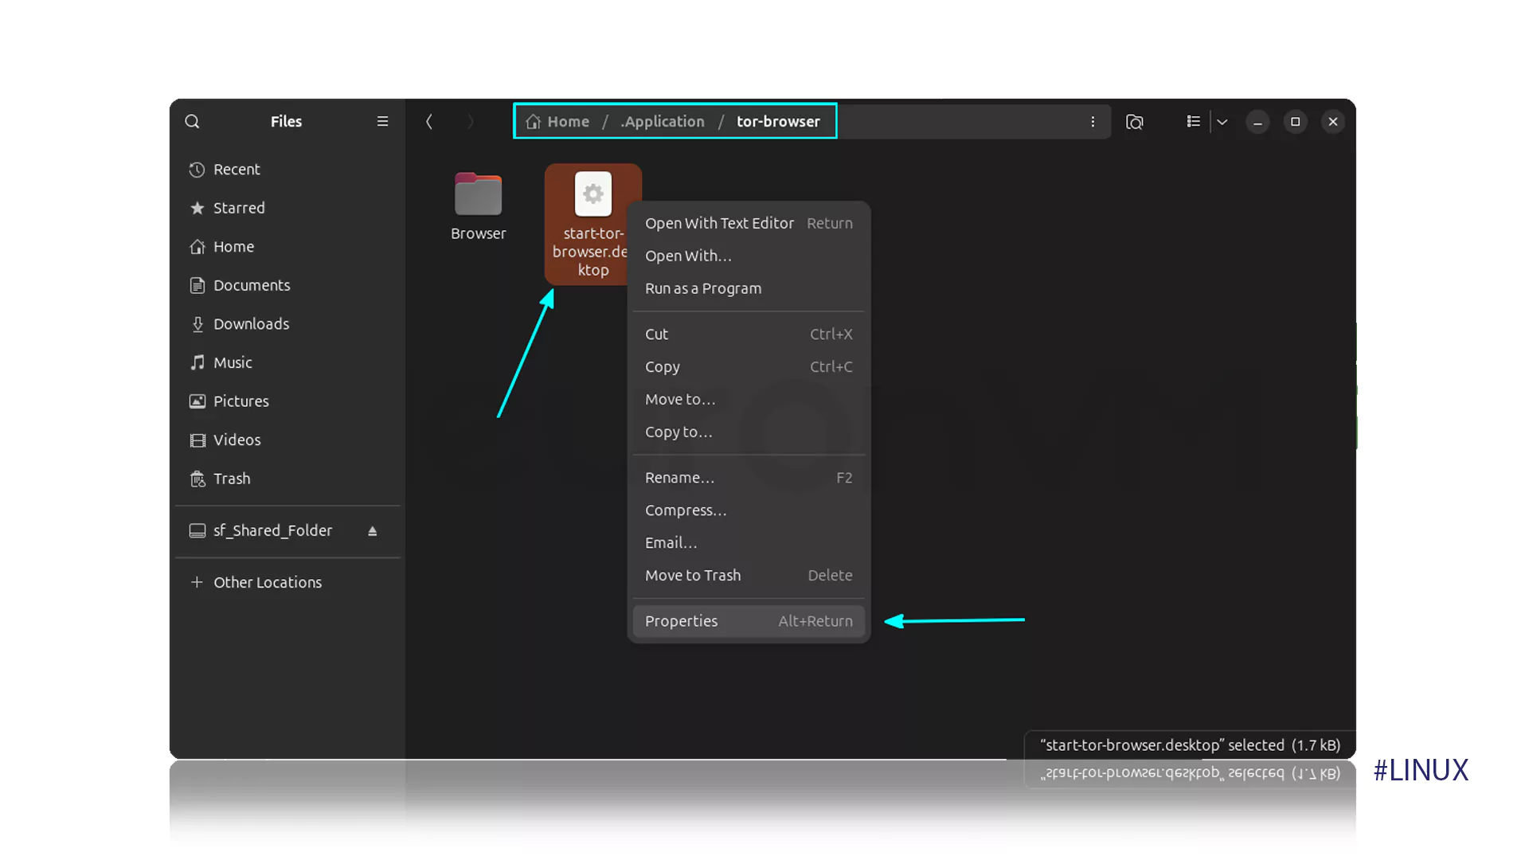1529x860 pixels.
Task: Select the Browser folder
Action: point(478,205)
